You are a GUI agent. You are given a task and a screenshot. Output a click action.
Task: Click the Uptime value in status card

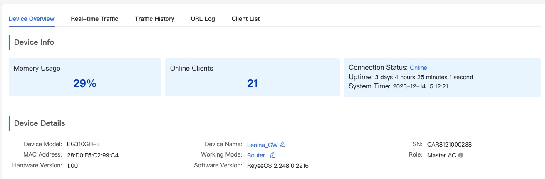tap(424, 77)
